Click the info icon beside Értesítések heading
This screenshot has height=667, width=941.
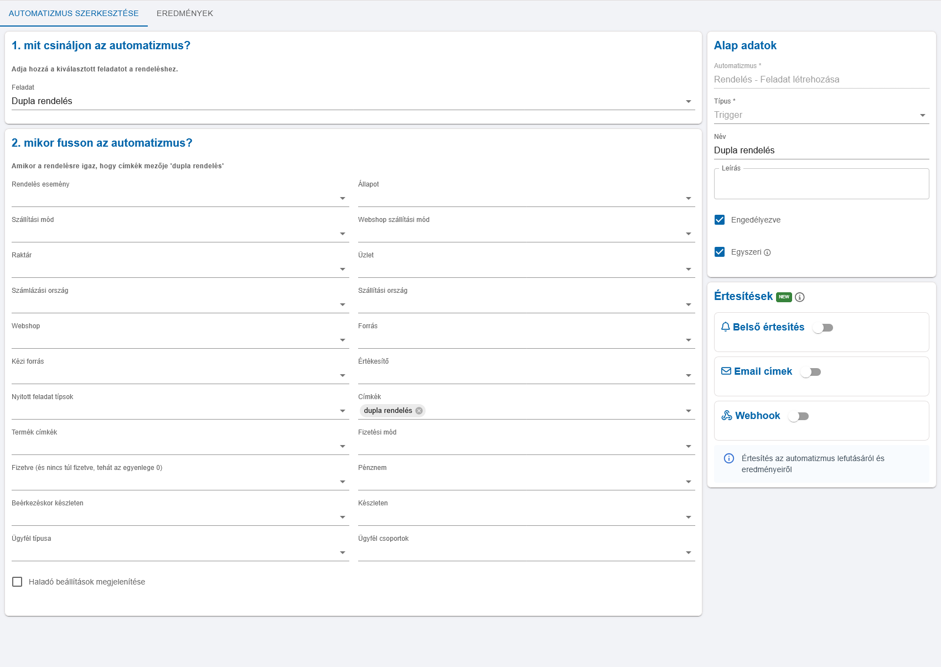click(800, 297)
